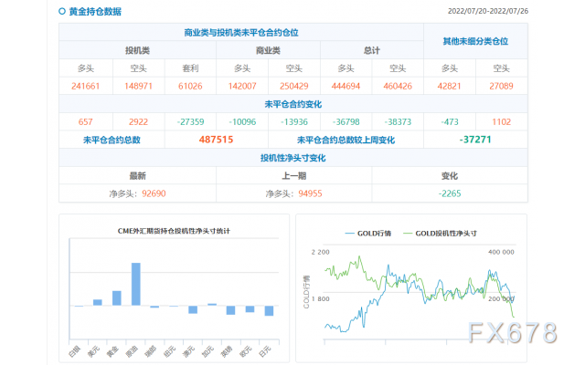Viewport: 585px width, 365px height.
Task: Click the 套利 column header
Action: click(x=190, y=68)
